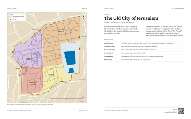Click the 'Damascus Gate' text label

click(x=35, y=30)
